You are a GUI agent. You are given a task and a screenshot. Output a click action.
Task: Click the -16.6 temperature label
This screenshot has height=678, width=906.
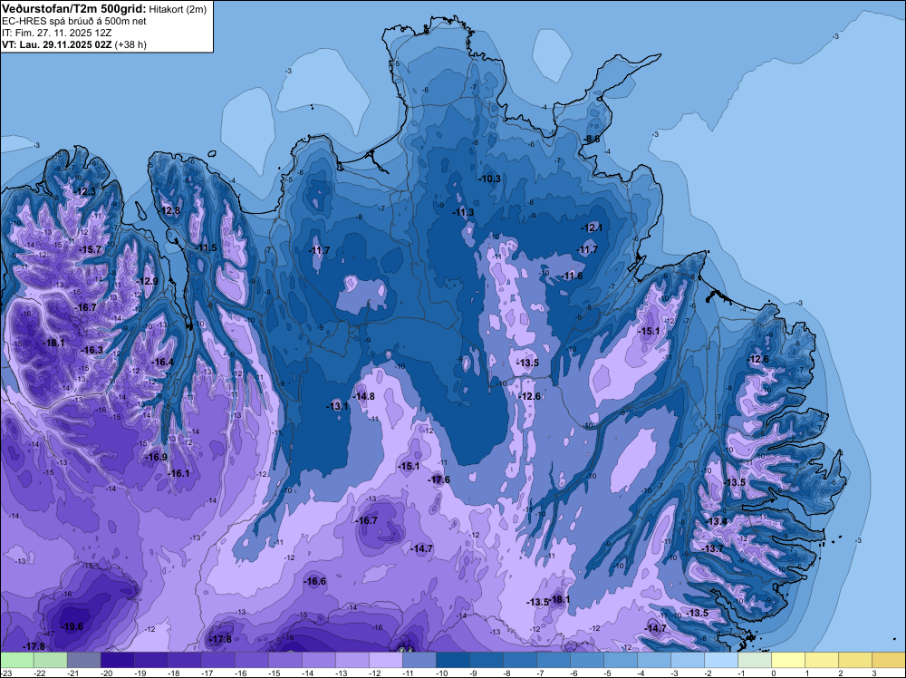click(x=315, y=582)
